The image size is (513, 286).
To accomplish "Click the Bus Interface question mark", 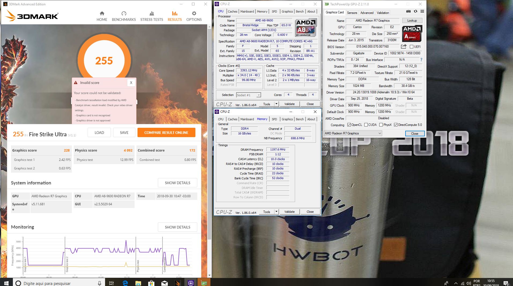I will pos(421,60).
